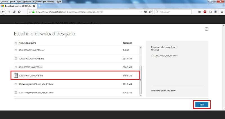This screenshot has width=225, height=119.
Task: Click the Escolha o download desejado heading
Action: [x=44, y=34]
